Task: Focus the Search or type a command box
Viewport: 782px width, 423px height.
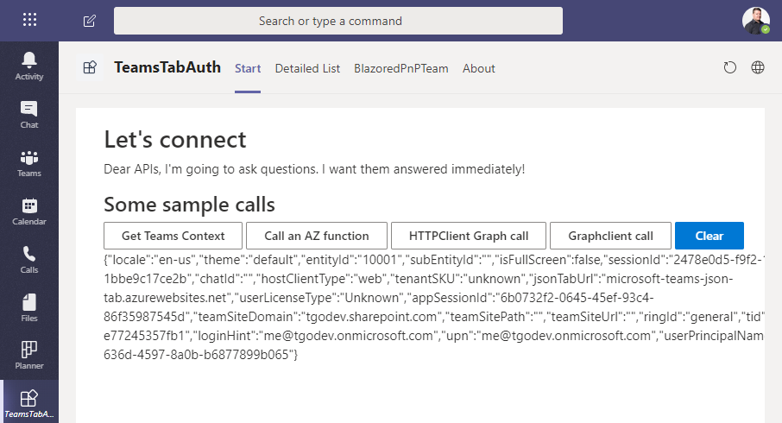Action: pyautogui.click(x=338, y=21)
